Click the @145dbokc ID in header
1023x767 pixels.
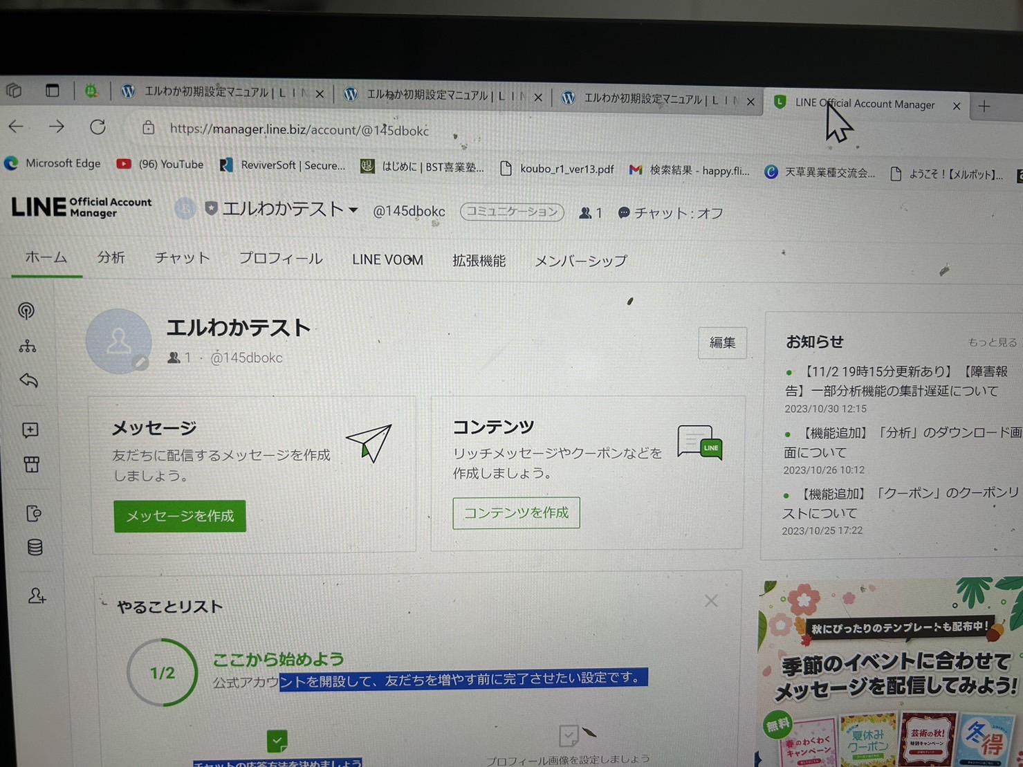tap(409, 211)
